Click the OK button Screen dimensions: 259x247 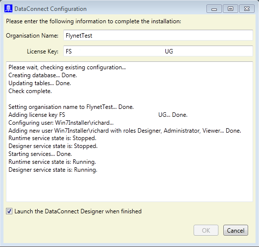[206, 230]
